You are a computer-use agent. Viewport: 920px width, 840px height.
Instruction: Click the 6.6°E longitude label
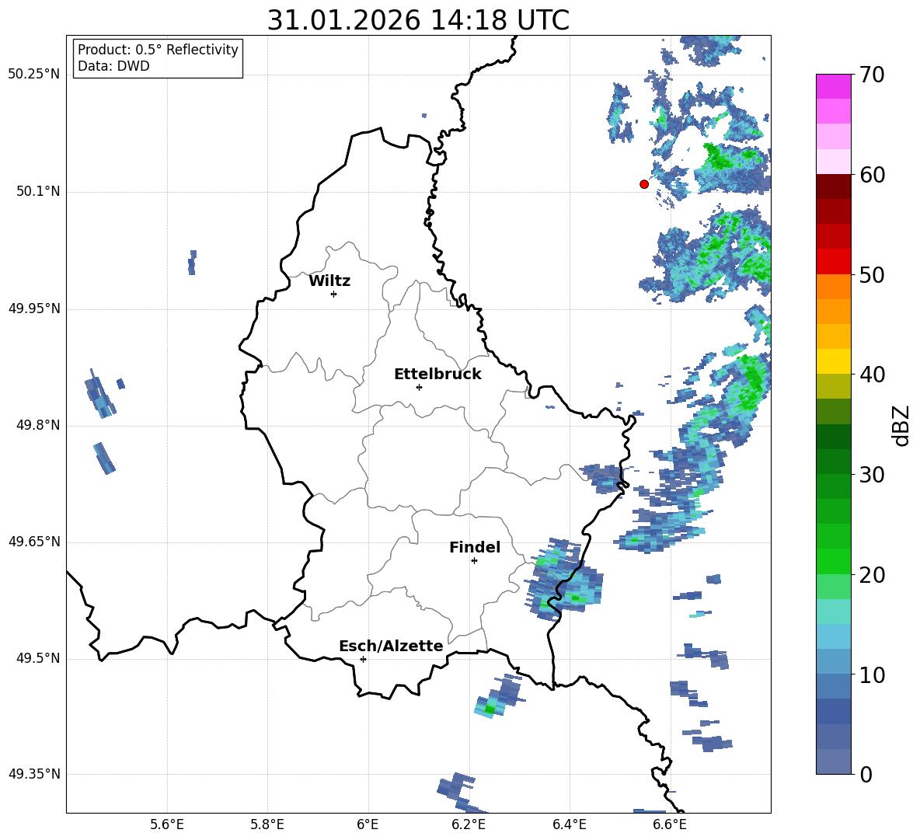point(670,825)
